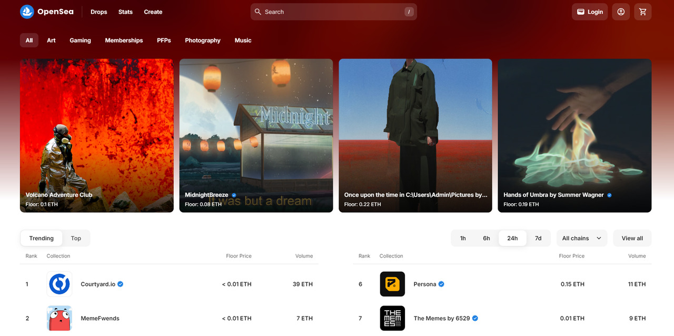Image resolution: width=674 pixels, height=336 pixels.
Task: Click the MemeFwends collection avatar
Action: pos(60,318)
